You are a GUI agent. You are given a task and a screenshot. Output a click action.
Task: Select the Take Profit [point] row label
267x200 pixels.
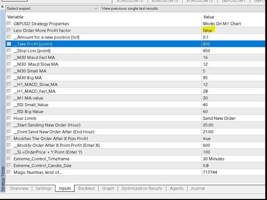coord(33,44)
